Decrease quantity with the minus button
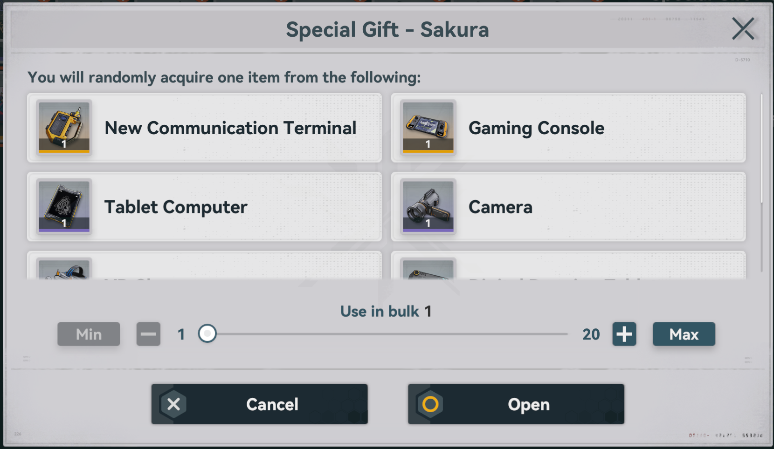The height and width of the screenshot is (449, 774). coord(148,334)
